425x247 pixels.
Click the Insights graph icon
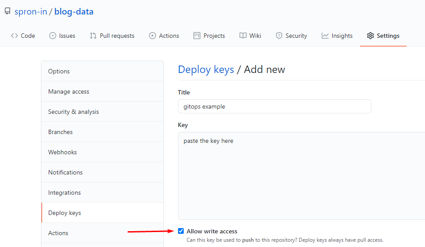point(325,36)
